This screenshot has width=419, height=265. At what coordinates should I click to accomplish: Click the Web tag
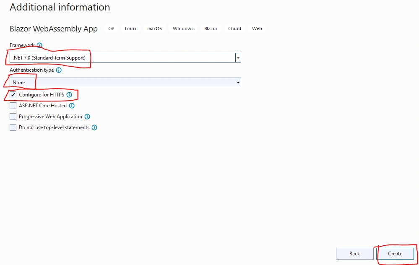(257, 29)
